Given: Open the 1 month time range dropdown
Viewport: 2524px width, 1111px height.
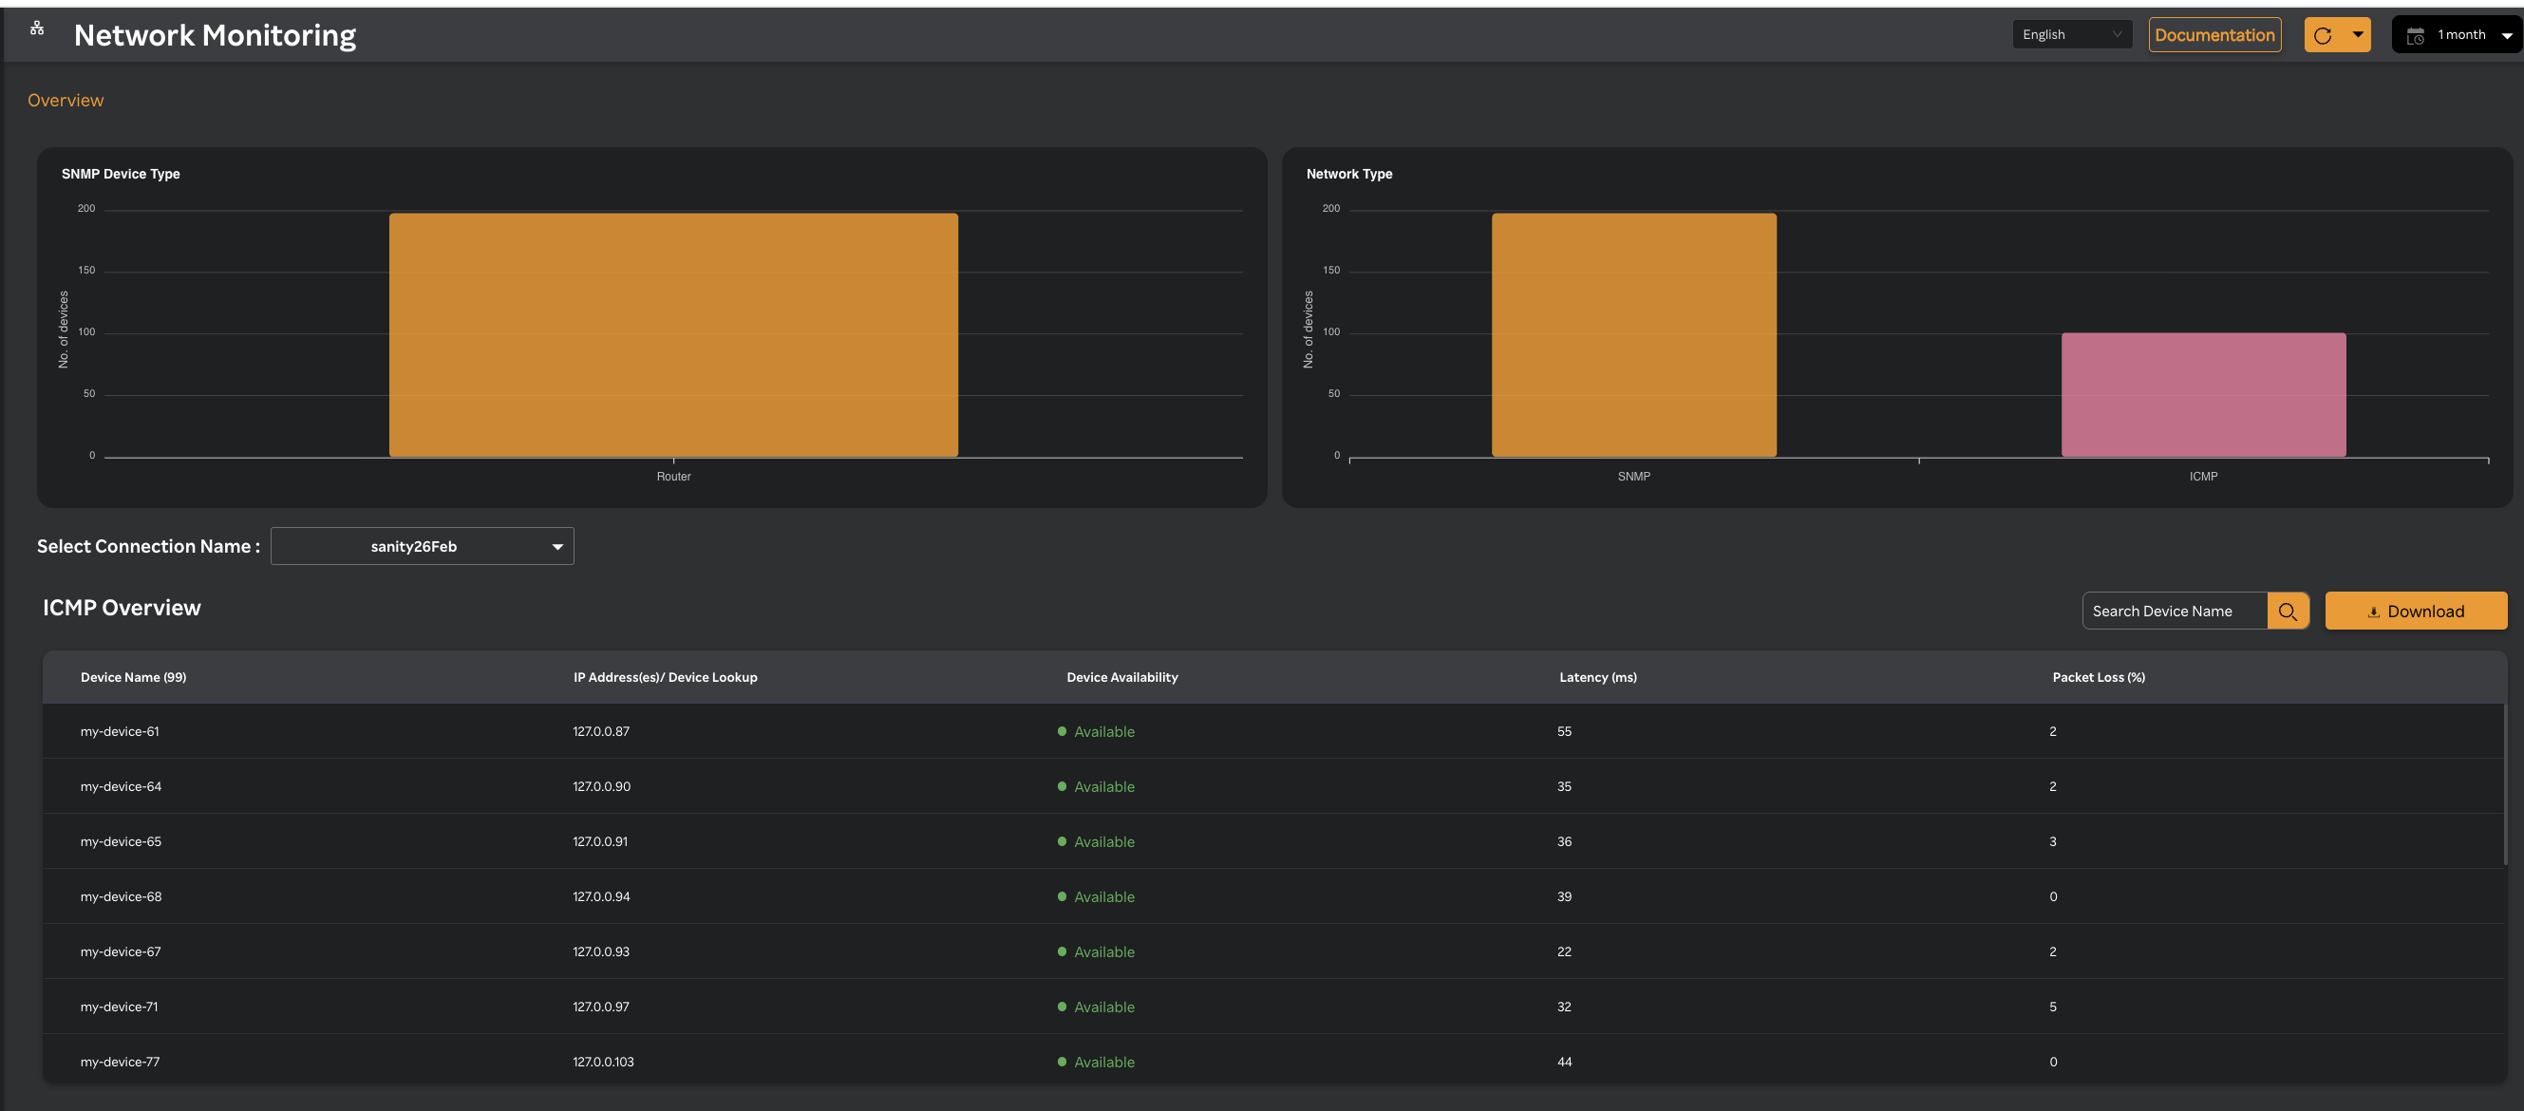Looking at the screenshot, I should [x=2459, y=34].
